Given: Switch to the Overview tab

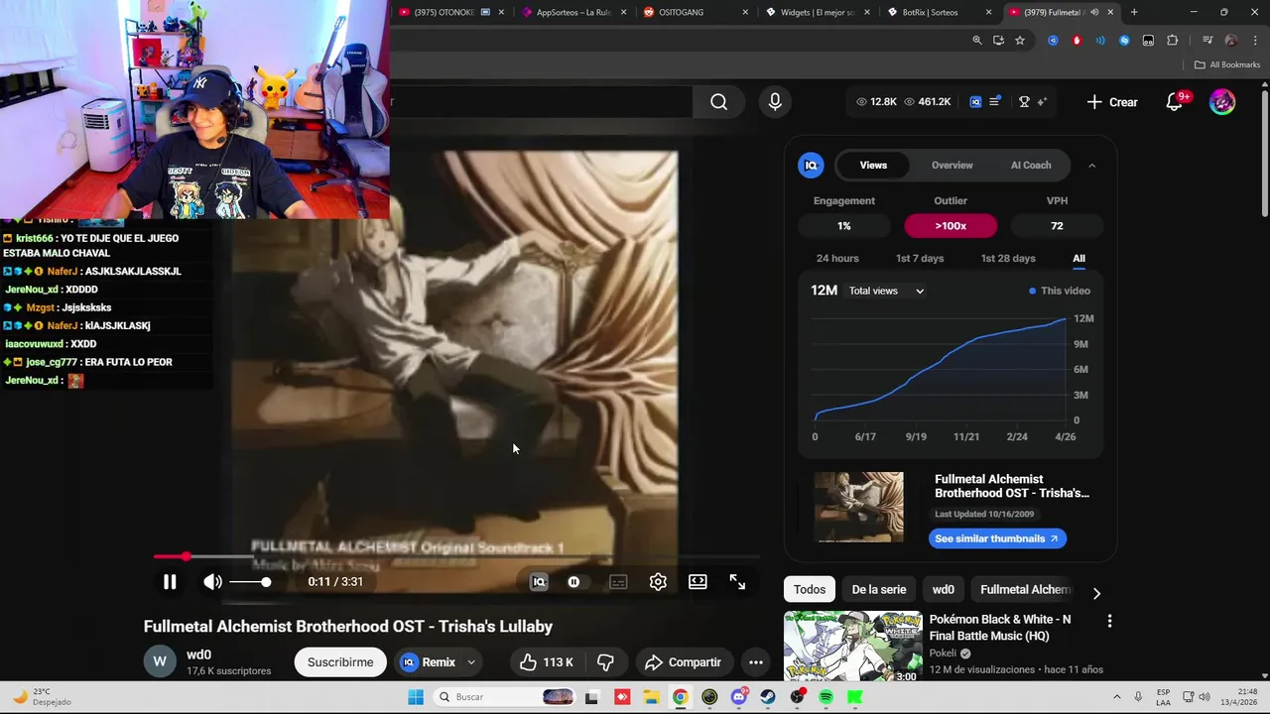Looking at the screenshot, I should [x=952, y=166].
